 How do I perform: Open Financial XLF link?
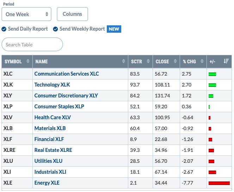click(49, 139)
